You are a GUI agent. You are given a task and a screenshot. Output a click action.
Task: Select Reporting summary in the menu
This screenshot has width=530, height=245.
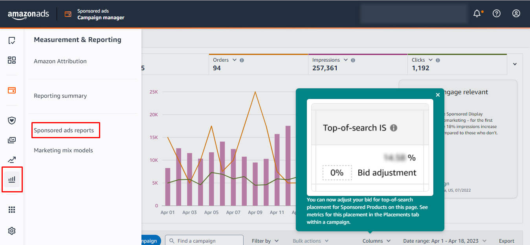60,95
